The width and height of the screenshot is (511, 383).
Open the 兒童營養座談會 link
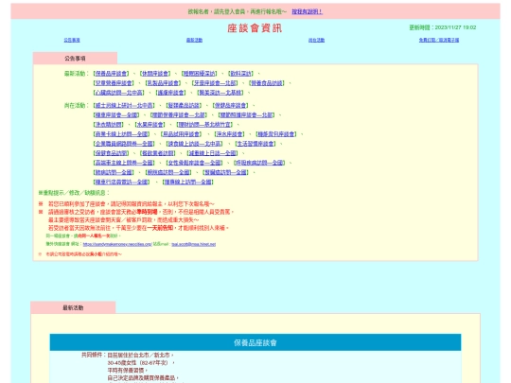[114, 83]
